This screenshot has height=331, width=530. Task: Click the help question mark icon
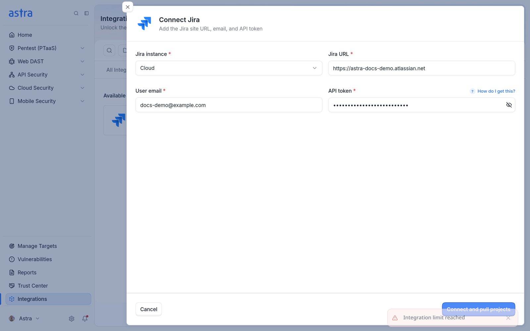[x=472, y=91]
